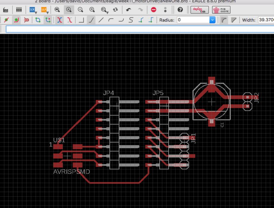Redraw the board with the refresh icon
Screen dimensions: 274x208
pyautogui.click(x=115, y=10)
